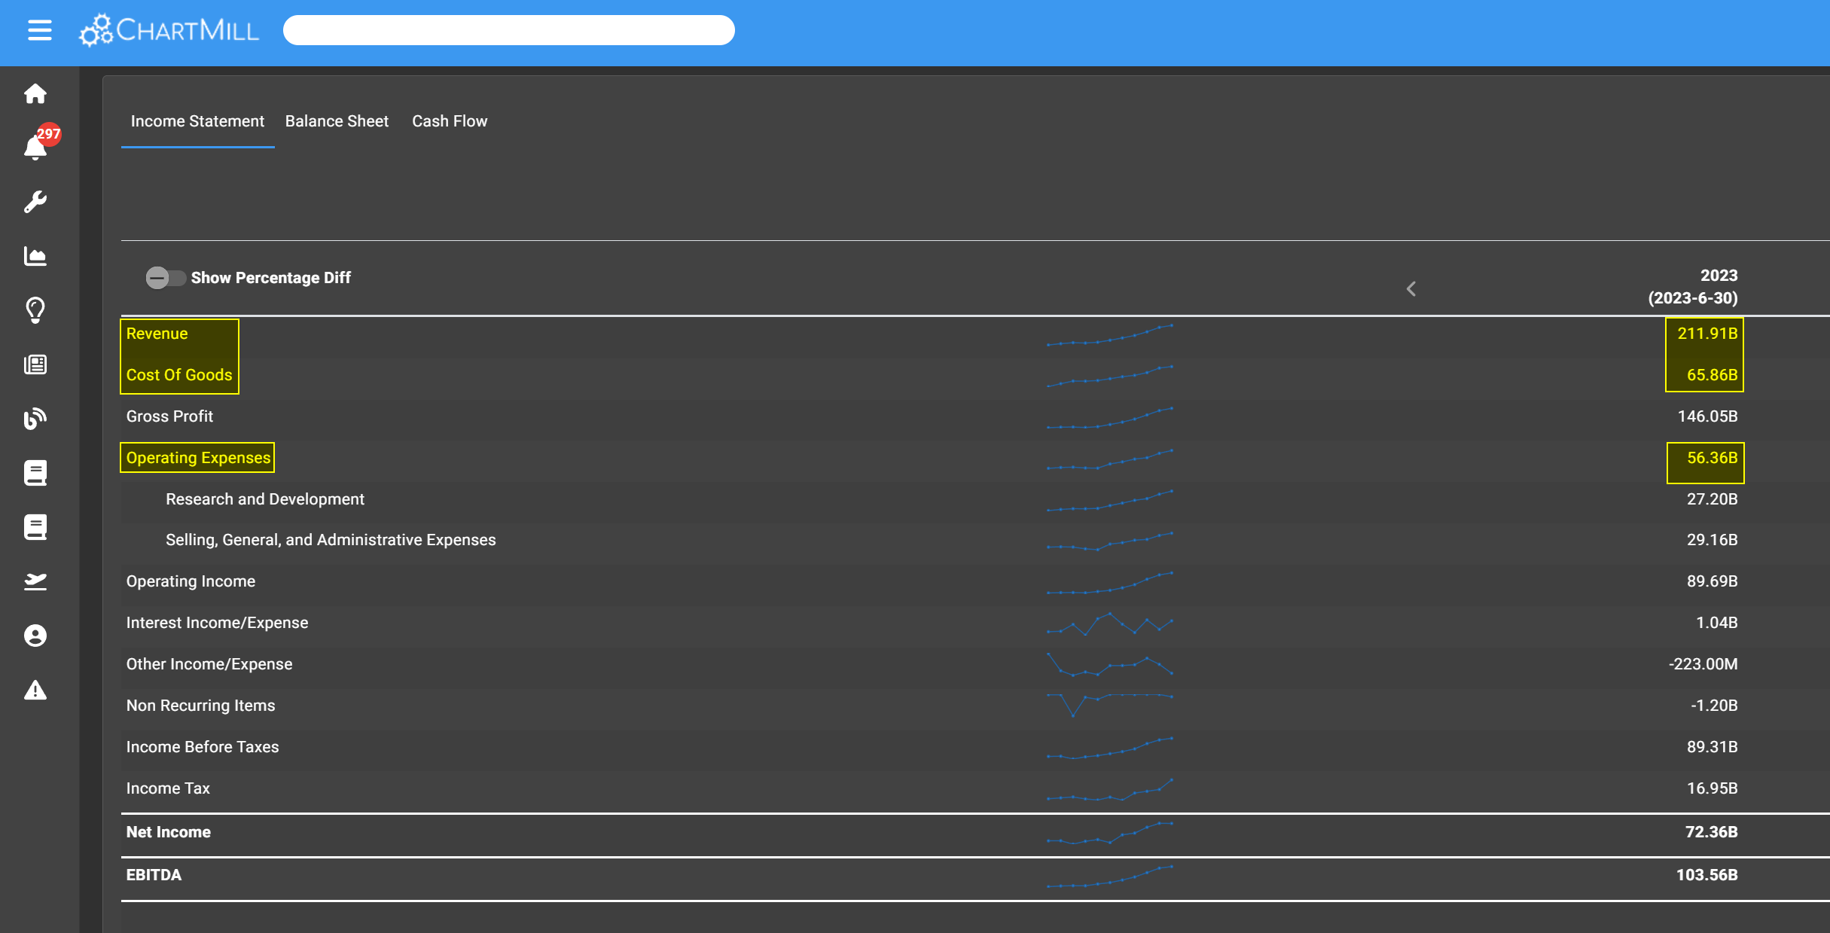Select the EBITDA row label
1830x933 pixels.
(154, 875)
